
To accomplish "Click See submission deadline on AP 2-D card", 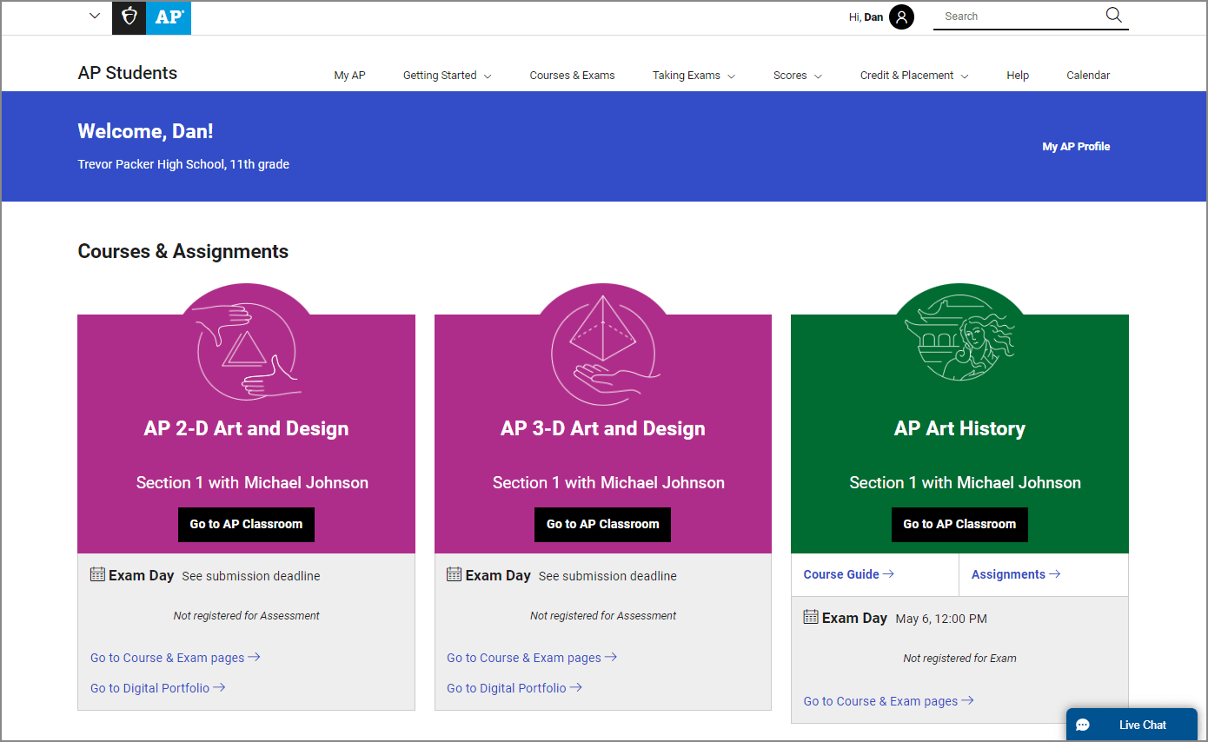I will tap(251, 576).
